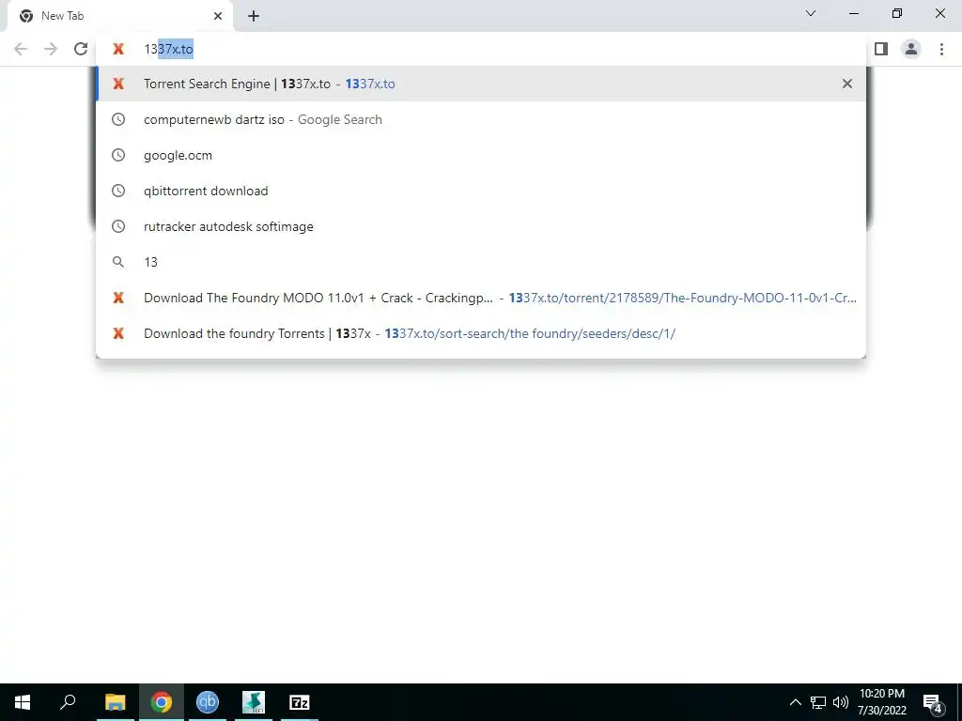Close the Chrome window
The image size is (962, 721).
[939, 13]
